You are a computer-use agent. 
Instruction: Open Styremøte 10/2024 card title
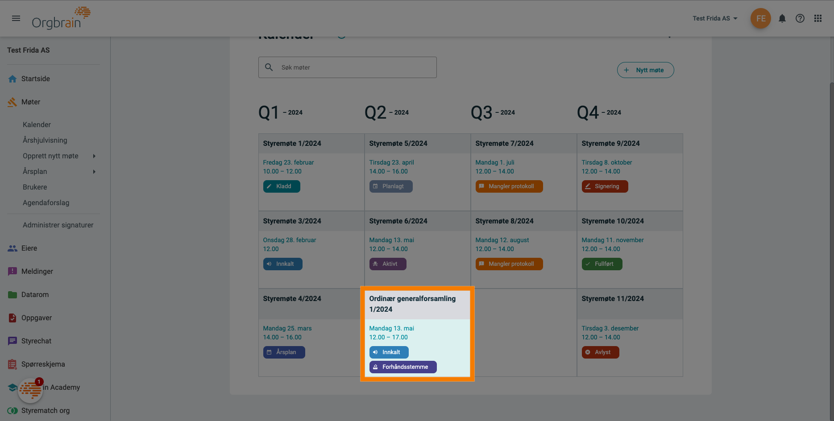pos(613,221)
